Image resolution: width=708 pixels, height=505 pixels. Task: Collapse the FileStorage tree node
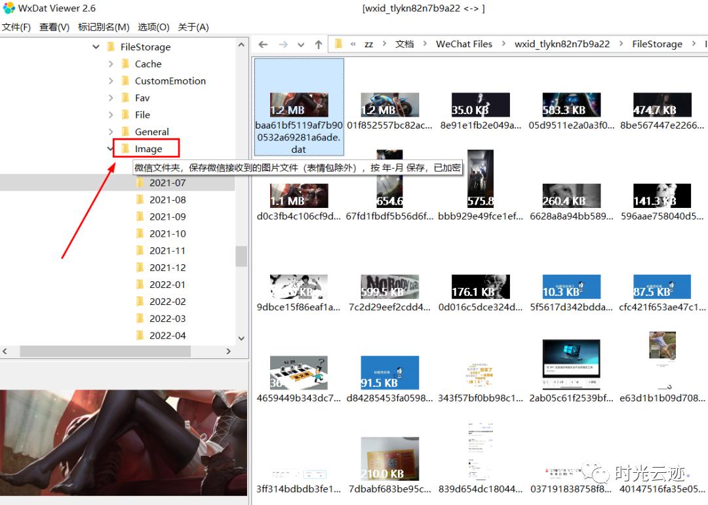(96, 47)
